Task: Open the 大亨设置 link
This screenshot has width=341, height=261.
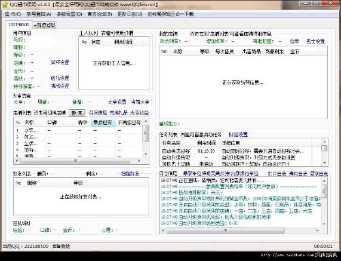Action: [117, 102]
